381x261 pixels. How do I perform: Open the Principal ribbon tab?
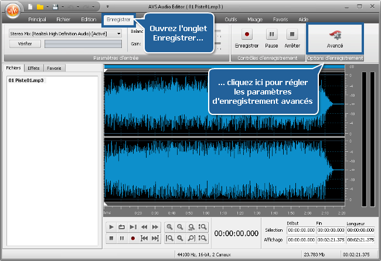tap(36, 19)
